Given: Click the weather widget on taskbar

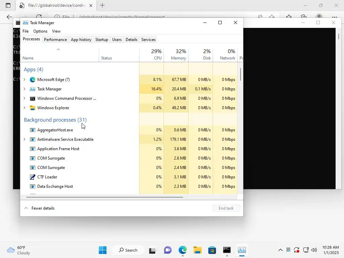Looking at the screenshot, I should coord(18,250).
